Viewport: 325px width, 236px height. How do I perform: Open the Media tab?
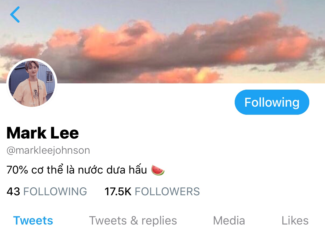pyautogui.click(x=229, y=221)
